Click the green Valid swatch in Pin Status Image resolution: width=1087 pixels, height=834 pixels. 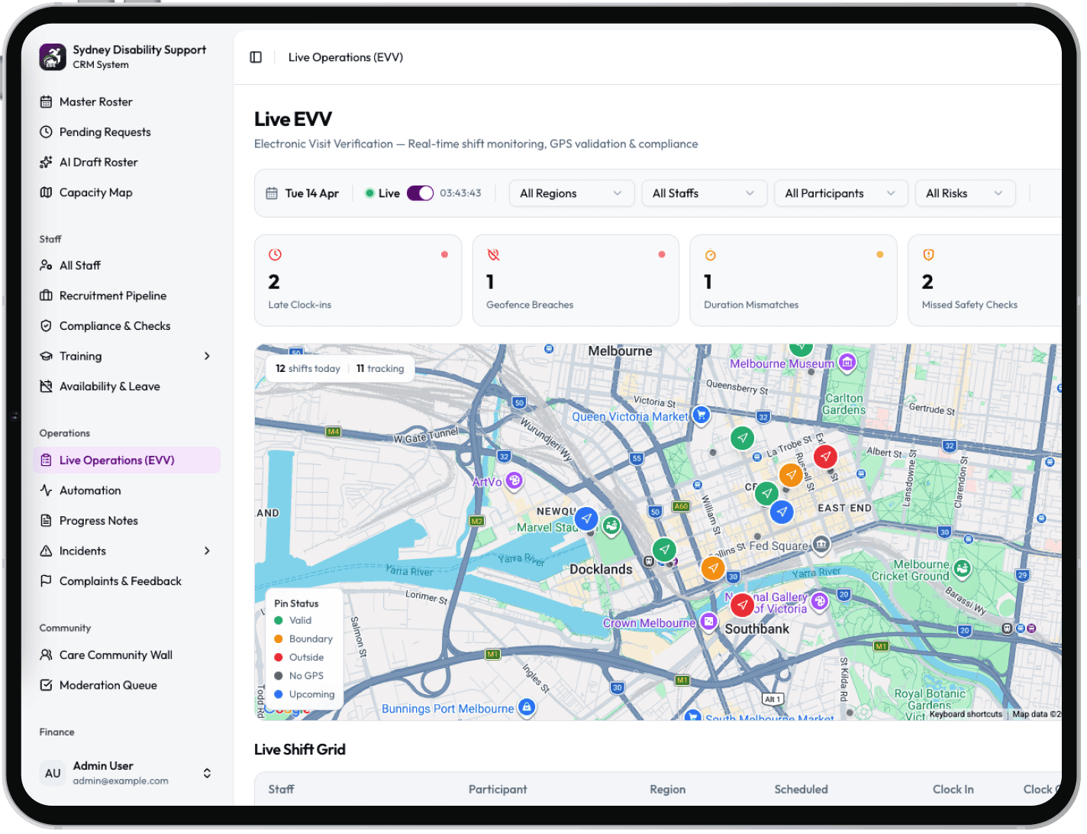(279, 620)
